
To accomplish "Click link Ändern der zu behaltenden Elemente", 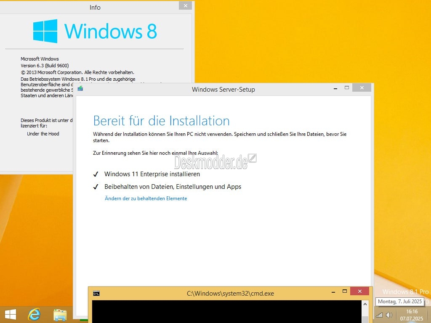I will [x=146, y=199].
